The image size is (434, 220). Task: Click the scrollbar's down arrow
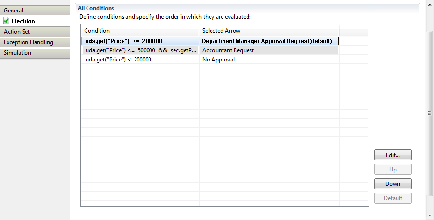point(430,216)
